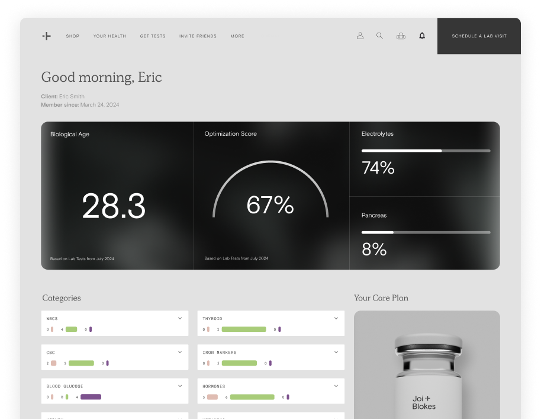541x419 pixels.
Task: Open the More menu
Action: tap(237, 36)
